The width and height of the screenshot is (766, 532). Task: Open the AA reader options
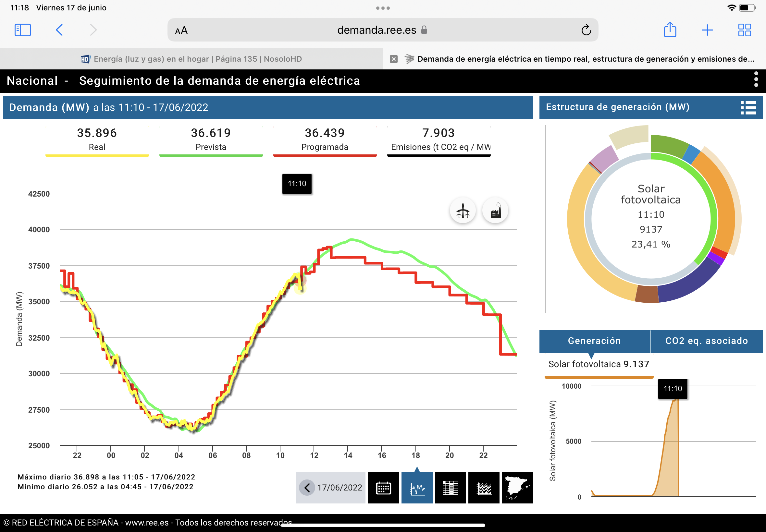coord(181,31)
